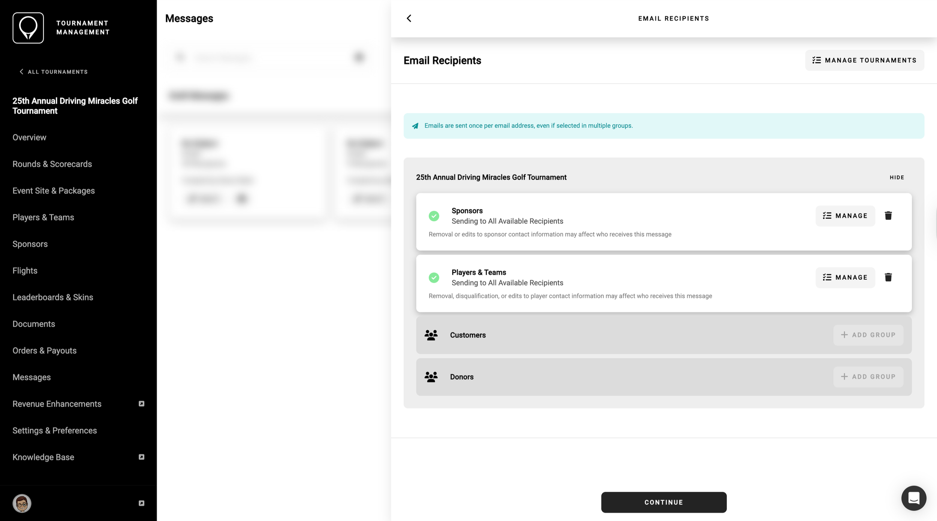The width and height of the screenshot is (937, 521).
Task: Open the Flights section
Action: [25, 270]
